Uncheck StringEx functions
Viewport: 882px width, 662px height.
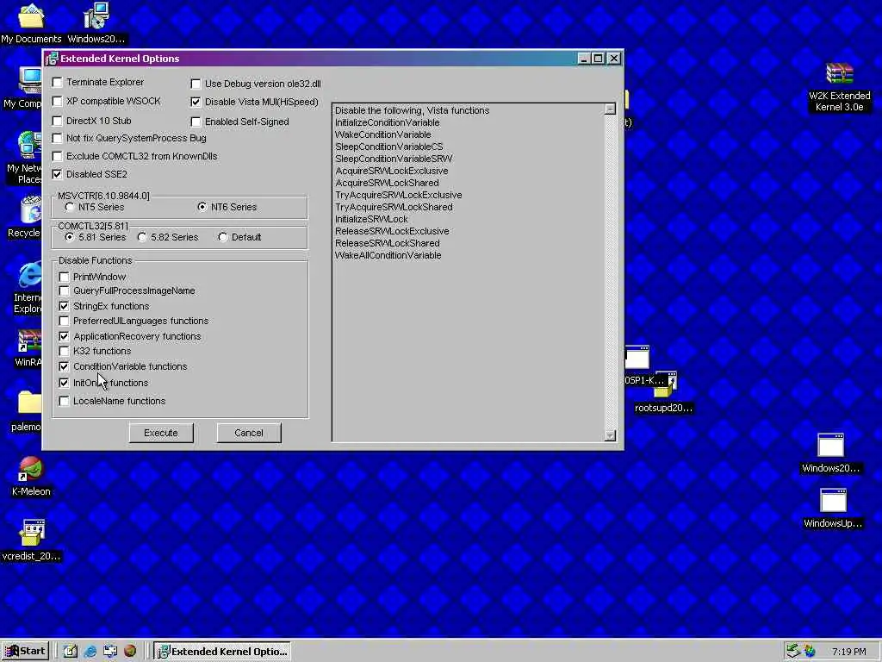tap(64, 306)
